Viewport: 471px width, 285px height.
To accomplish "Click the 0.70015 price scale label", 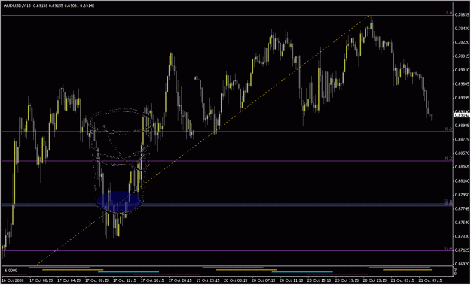I will point(462,56).
